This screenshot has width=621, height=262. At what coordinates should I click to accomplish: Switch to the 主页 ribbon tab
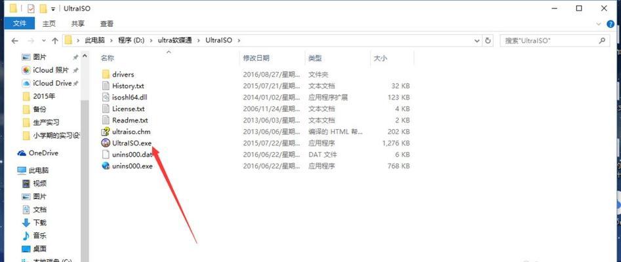click(x=49, y=24)
